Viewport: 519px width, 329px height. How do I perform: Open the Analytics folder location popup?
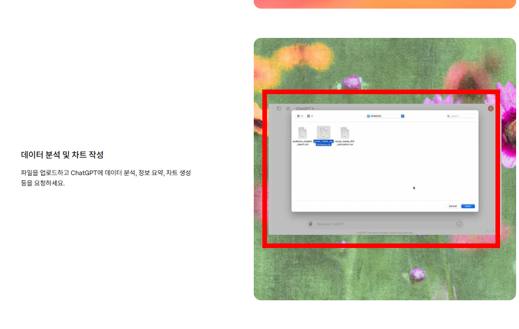[x=385, y=116]
